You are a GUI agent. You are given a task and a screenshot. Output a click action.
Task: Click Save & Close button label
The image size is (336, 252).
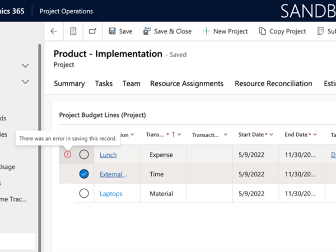click(x=172, y=31)
